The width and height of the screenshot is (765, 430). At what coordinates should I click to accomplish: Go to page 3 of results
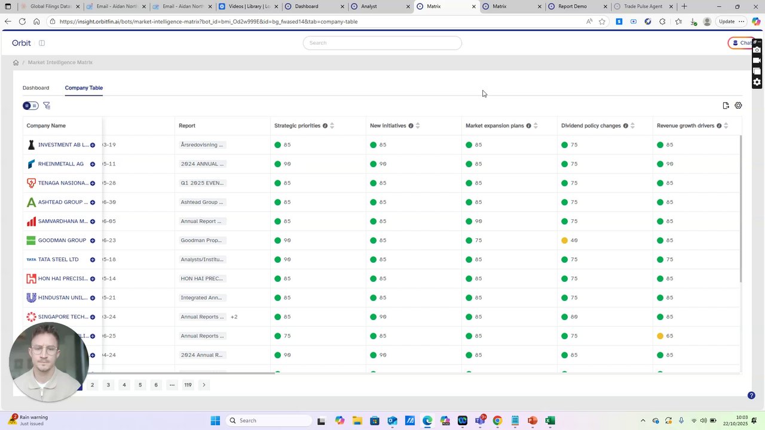point(108,385)
